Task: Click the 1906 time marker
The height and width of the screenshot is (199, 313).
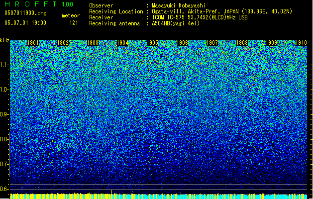Action: pos(182,43)
